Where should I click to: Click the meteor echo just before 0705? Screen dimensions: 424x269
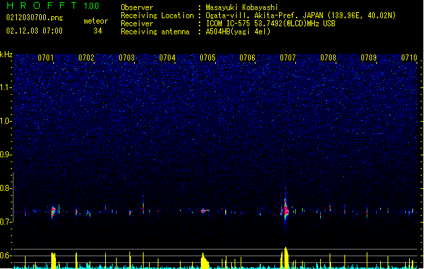pyautogui.click(x=205, y=210)
